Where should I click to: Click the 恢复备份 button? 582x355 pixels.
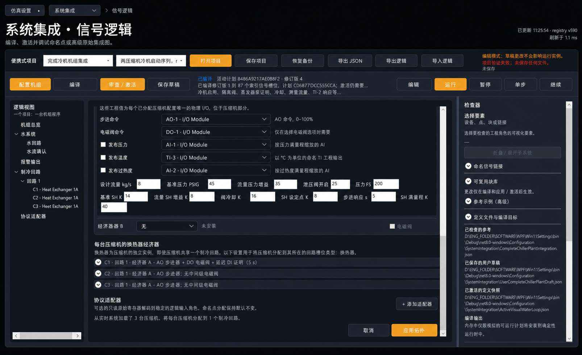(x=303, y=61)
